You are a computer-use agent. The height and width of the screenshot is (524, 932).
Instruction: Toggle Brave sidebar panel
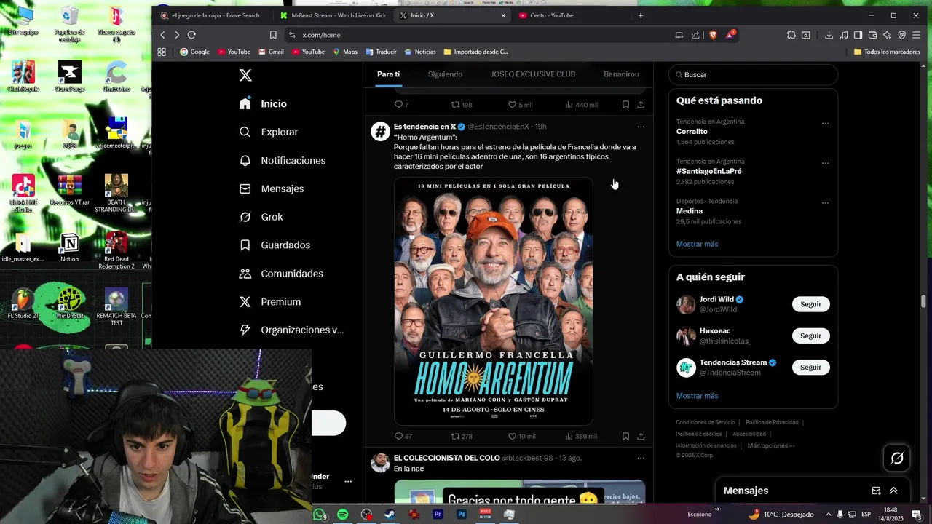858,35
